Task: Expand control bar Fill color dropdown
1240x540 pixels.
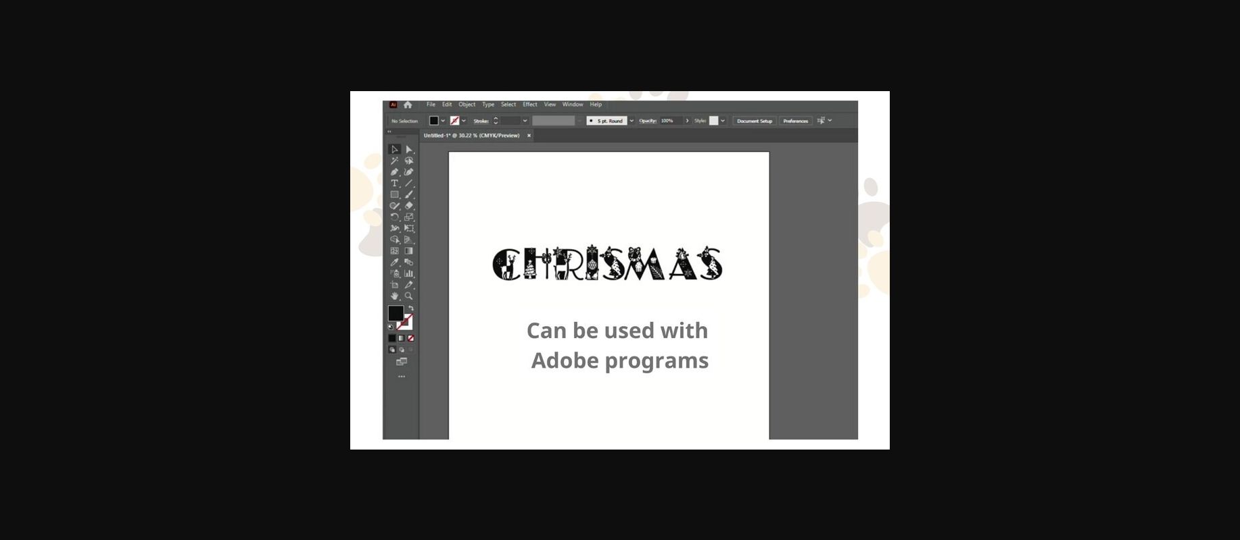Action: [x=443, y=121]
